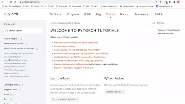Open the Analytics bookmark

109,6
